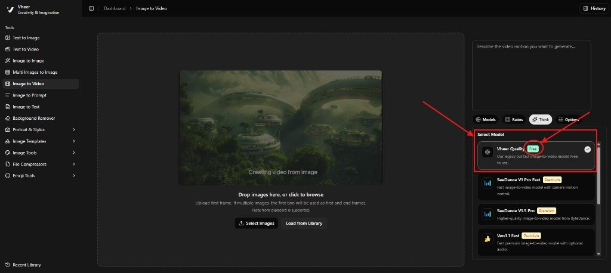
Task: Expand the Image Tools section
Action: coord(74,153)
